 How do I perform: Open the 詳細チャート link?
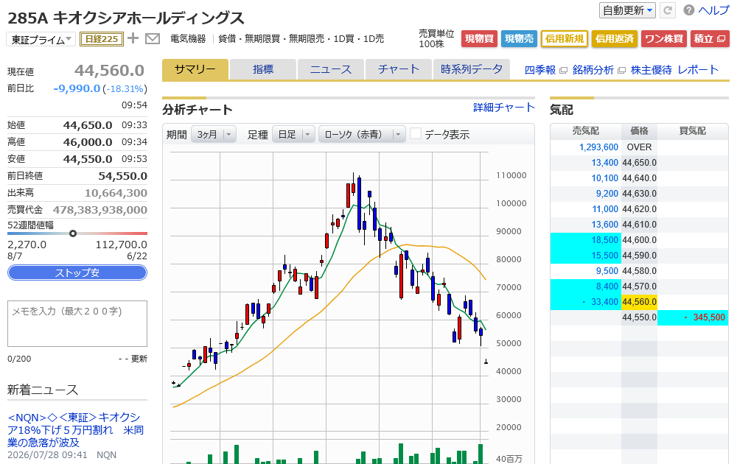(x=504, y=108)
